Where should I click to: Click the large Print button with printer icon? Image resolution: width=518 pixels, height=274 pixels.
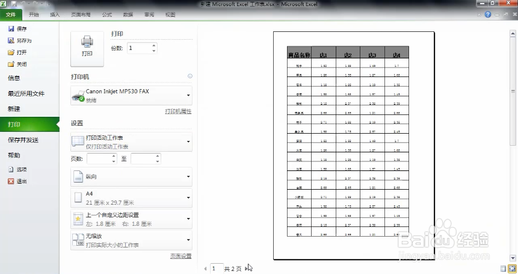click(87, 49)
